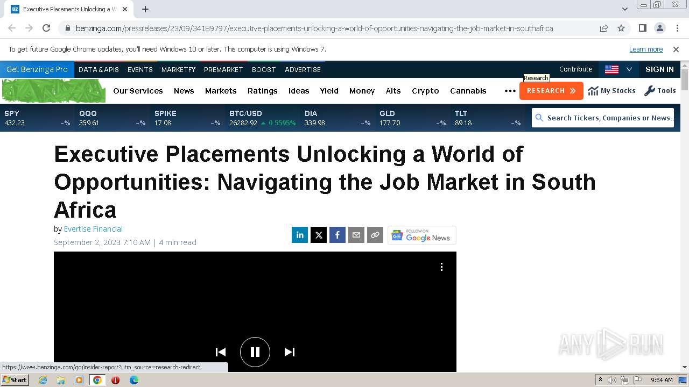Open a new browser tab

(x=145, y=9)
